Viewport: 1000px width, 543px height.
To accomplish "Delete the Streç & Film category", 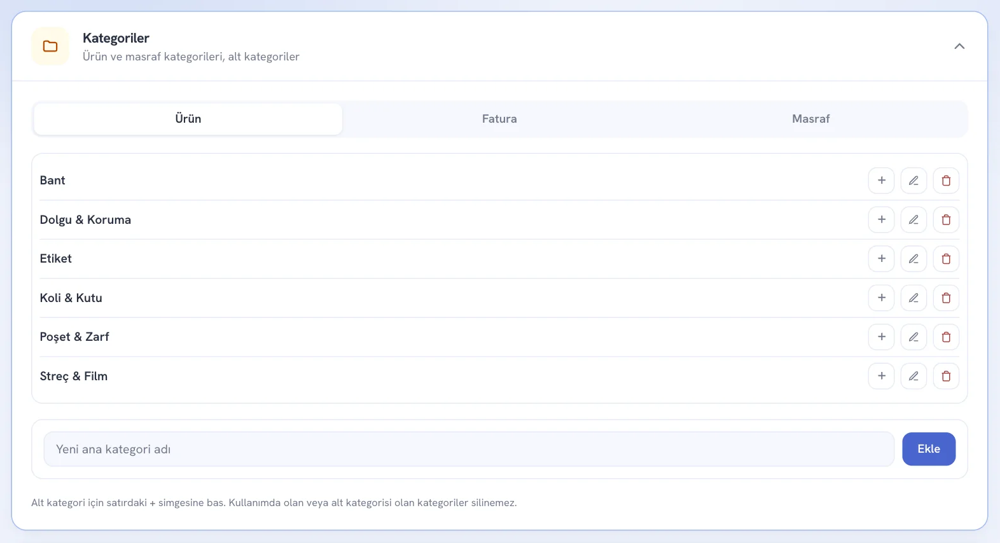I will pos(946,376).
